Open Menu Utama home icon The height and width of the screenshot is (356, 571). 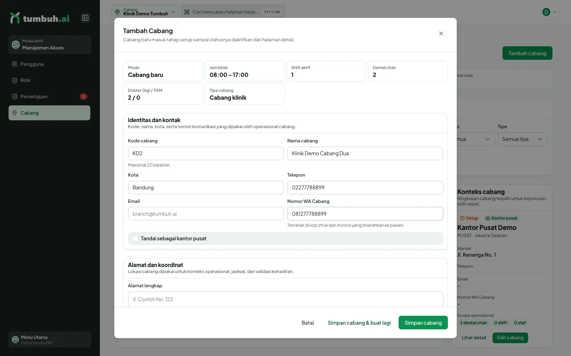[15, 340]
